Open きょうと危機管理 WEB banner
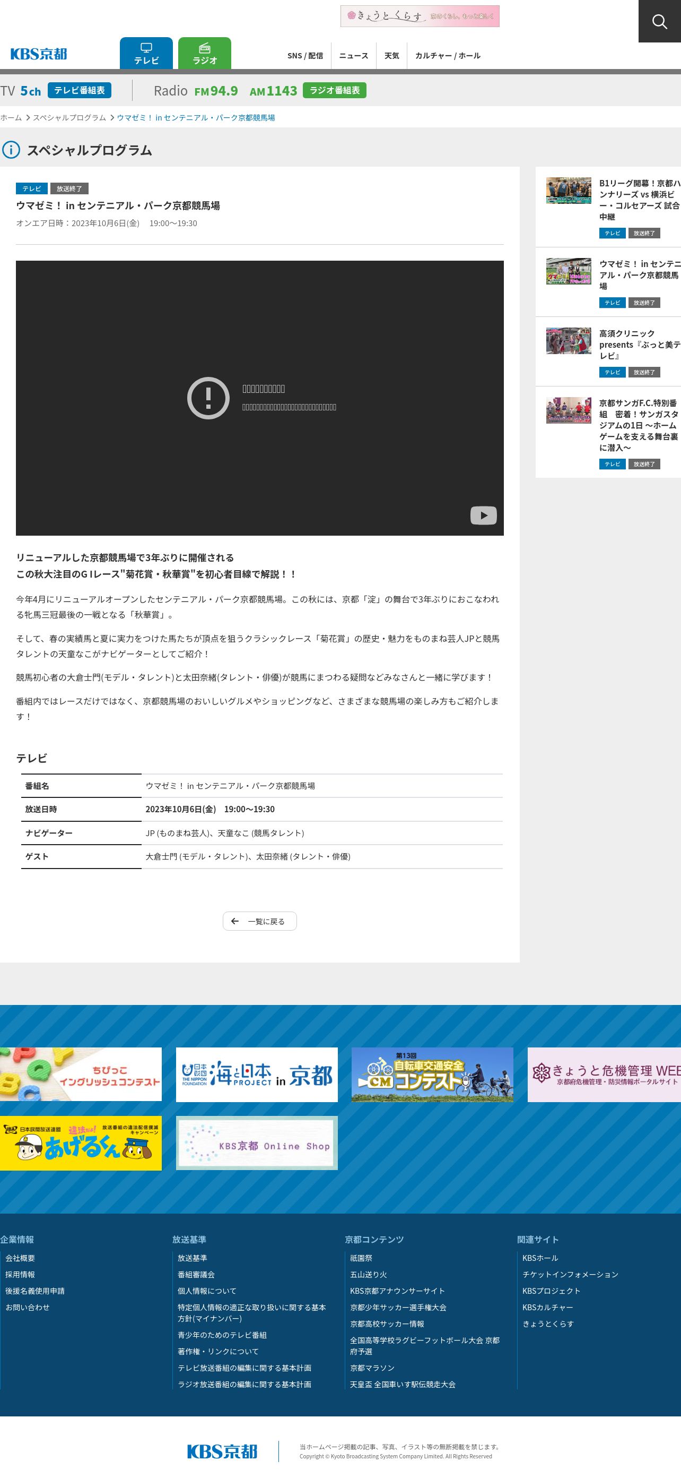 pyautogui.click(x=604, y=1074)
